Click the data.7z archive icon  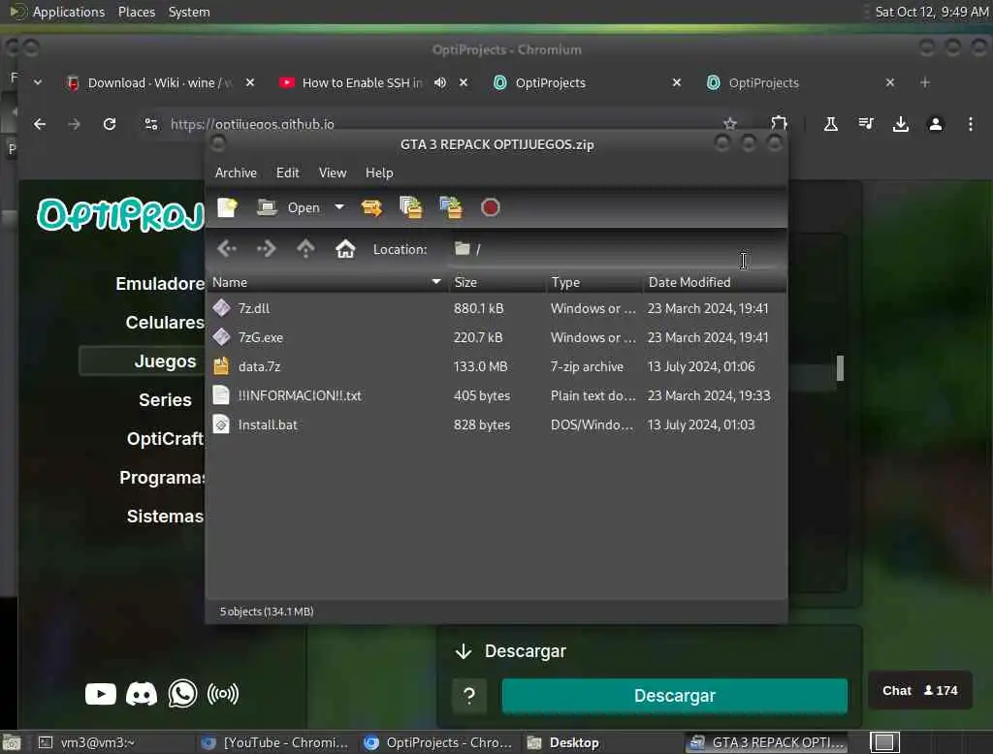221,366
